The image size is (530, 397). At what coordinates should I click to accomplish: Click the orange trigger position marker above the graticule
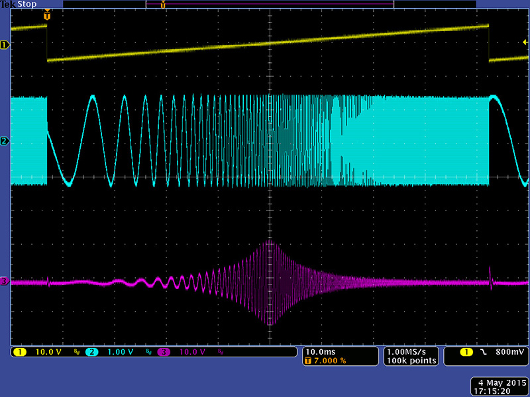pos(46,15)
